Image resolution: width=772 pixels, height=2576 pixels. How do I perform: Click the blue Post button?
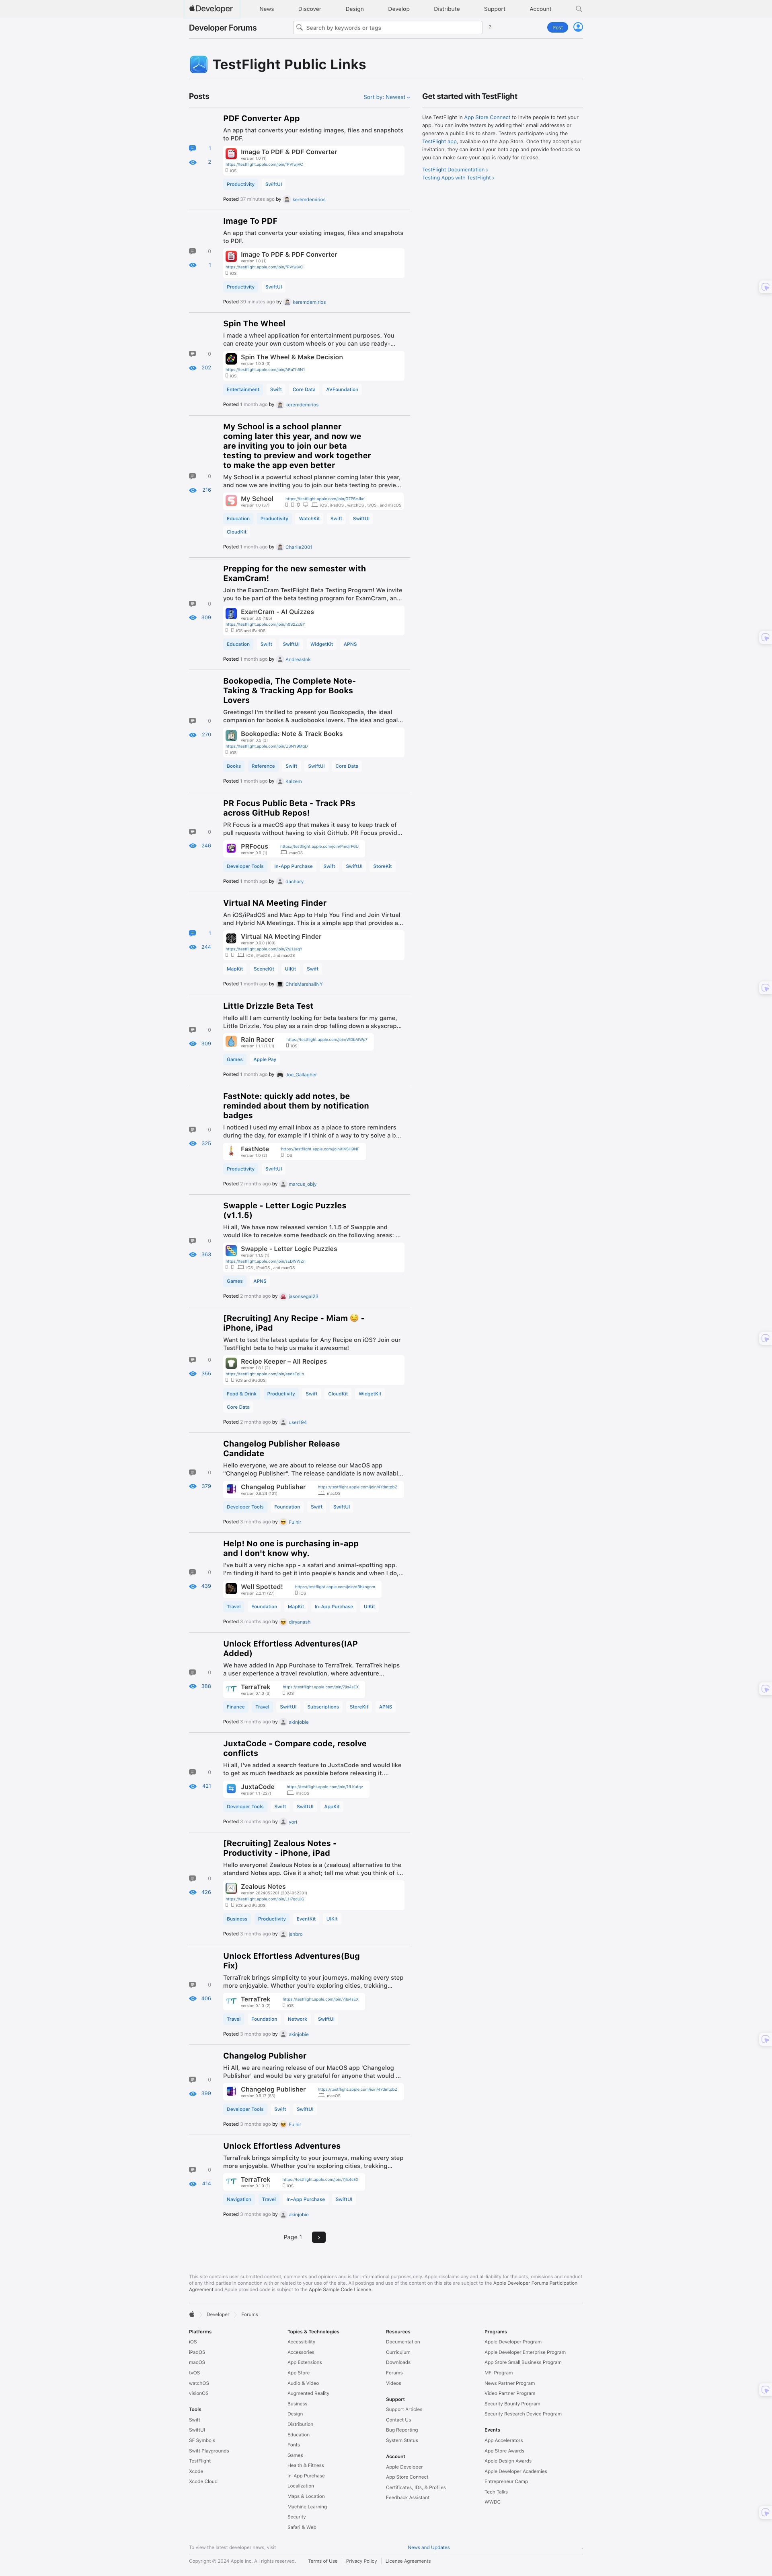coord(557,27)
